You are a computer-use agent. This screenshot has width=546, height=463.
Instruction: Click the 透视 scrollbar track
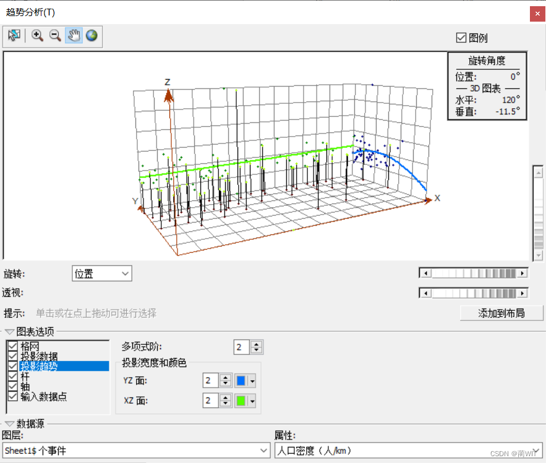click(x=474, y=294)
